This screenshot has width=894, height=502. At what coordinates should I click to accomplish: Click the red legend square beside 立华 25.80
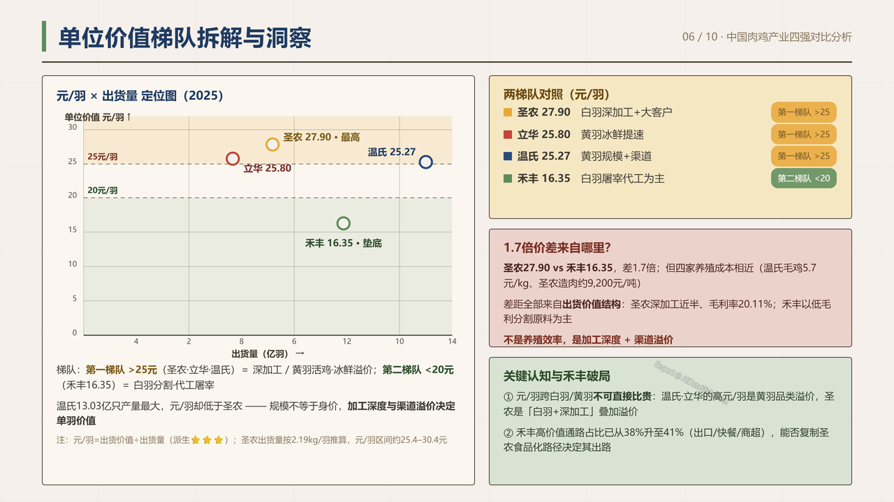(x=508, y=135)
